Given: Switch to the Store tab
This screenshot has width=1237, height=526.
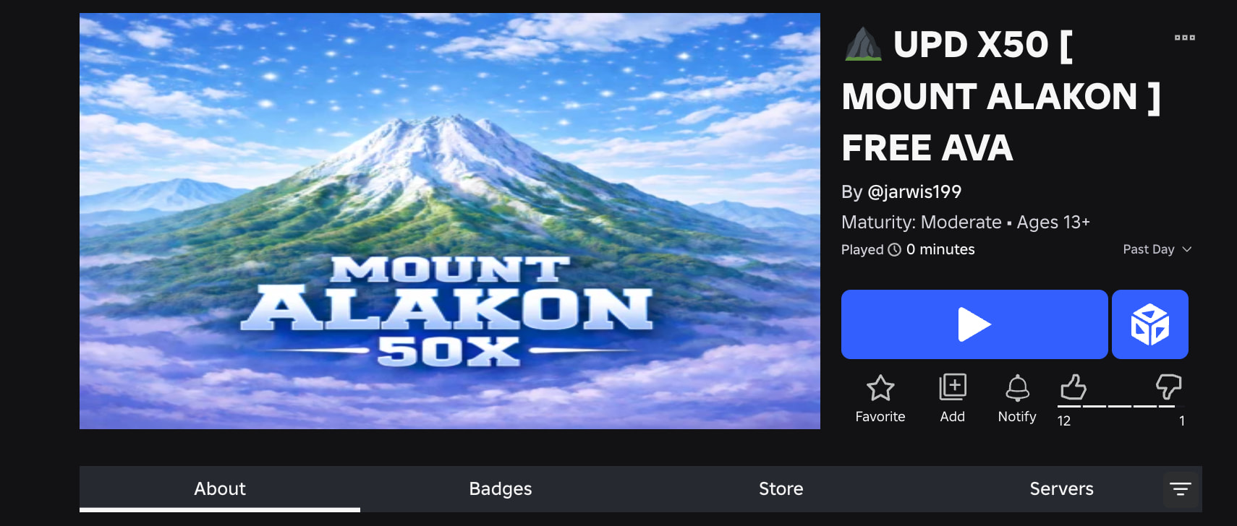Looking at the screenshot, I should pos(781,489).
